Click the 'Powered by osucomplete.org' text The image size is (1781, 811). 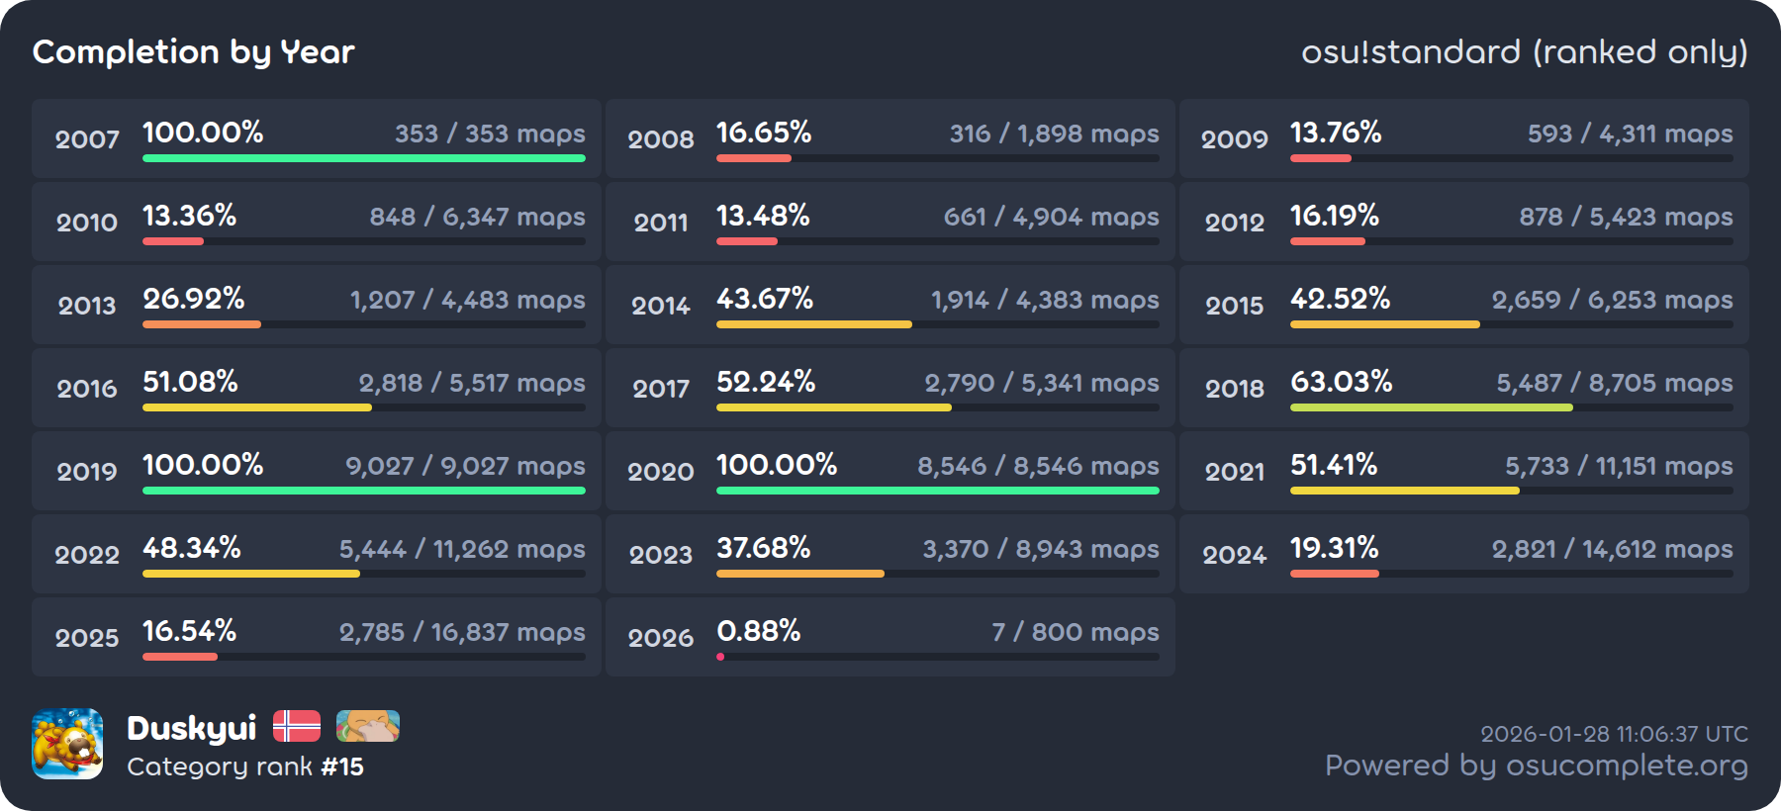[1536, 766]
